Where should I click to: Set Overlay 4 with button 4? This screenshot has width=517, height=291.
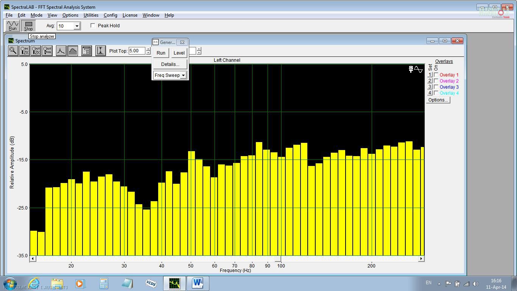430,93
